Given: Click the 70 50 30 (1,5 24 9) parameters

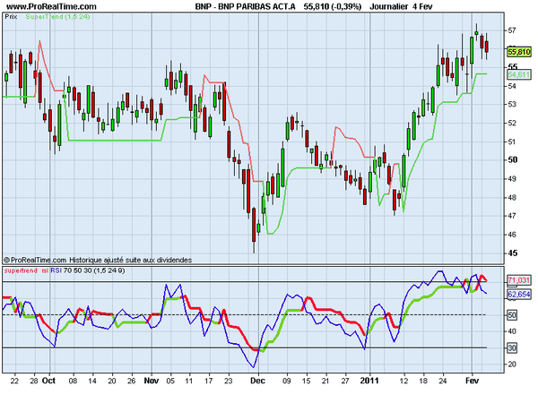Looking at the screenshot, I should [x=94, y=270].
